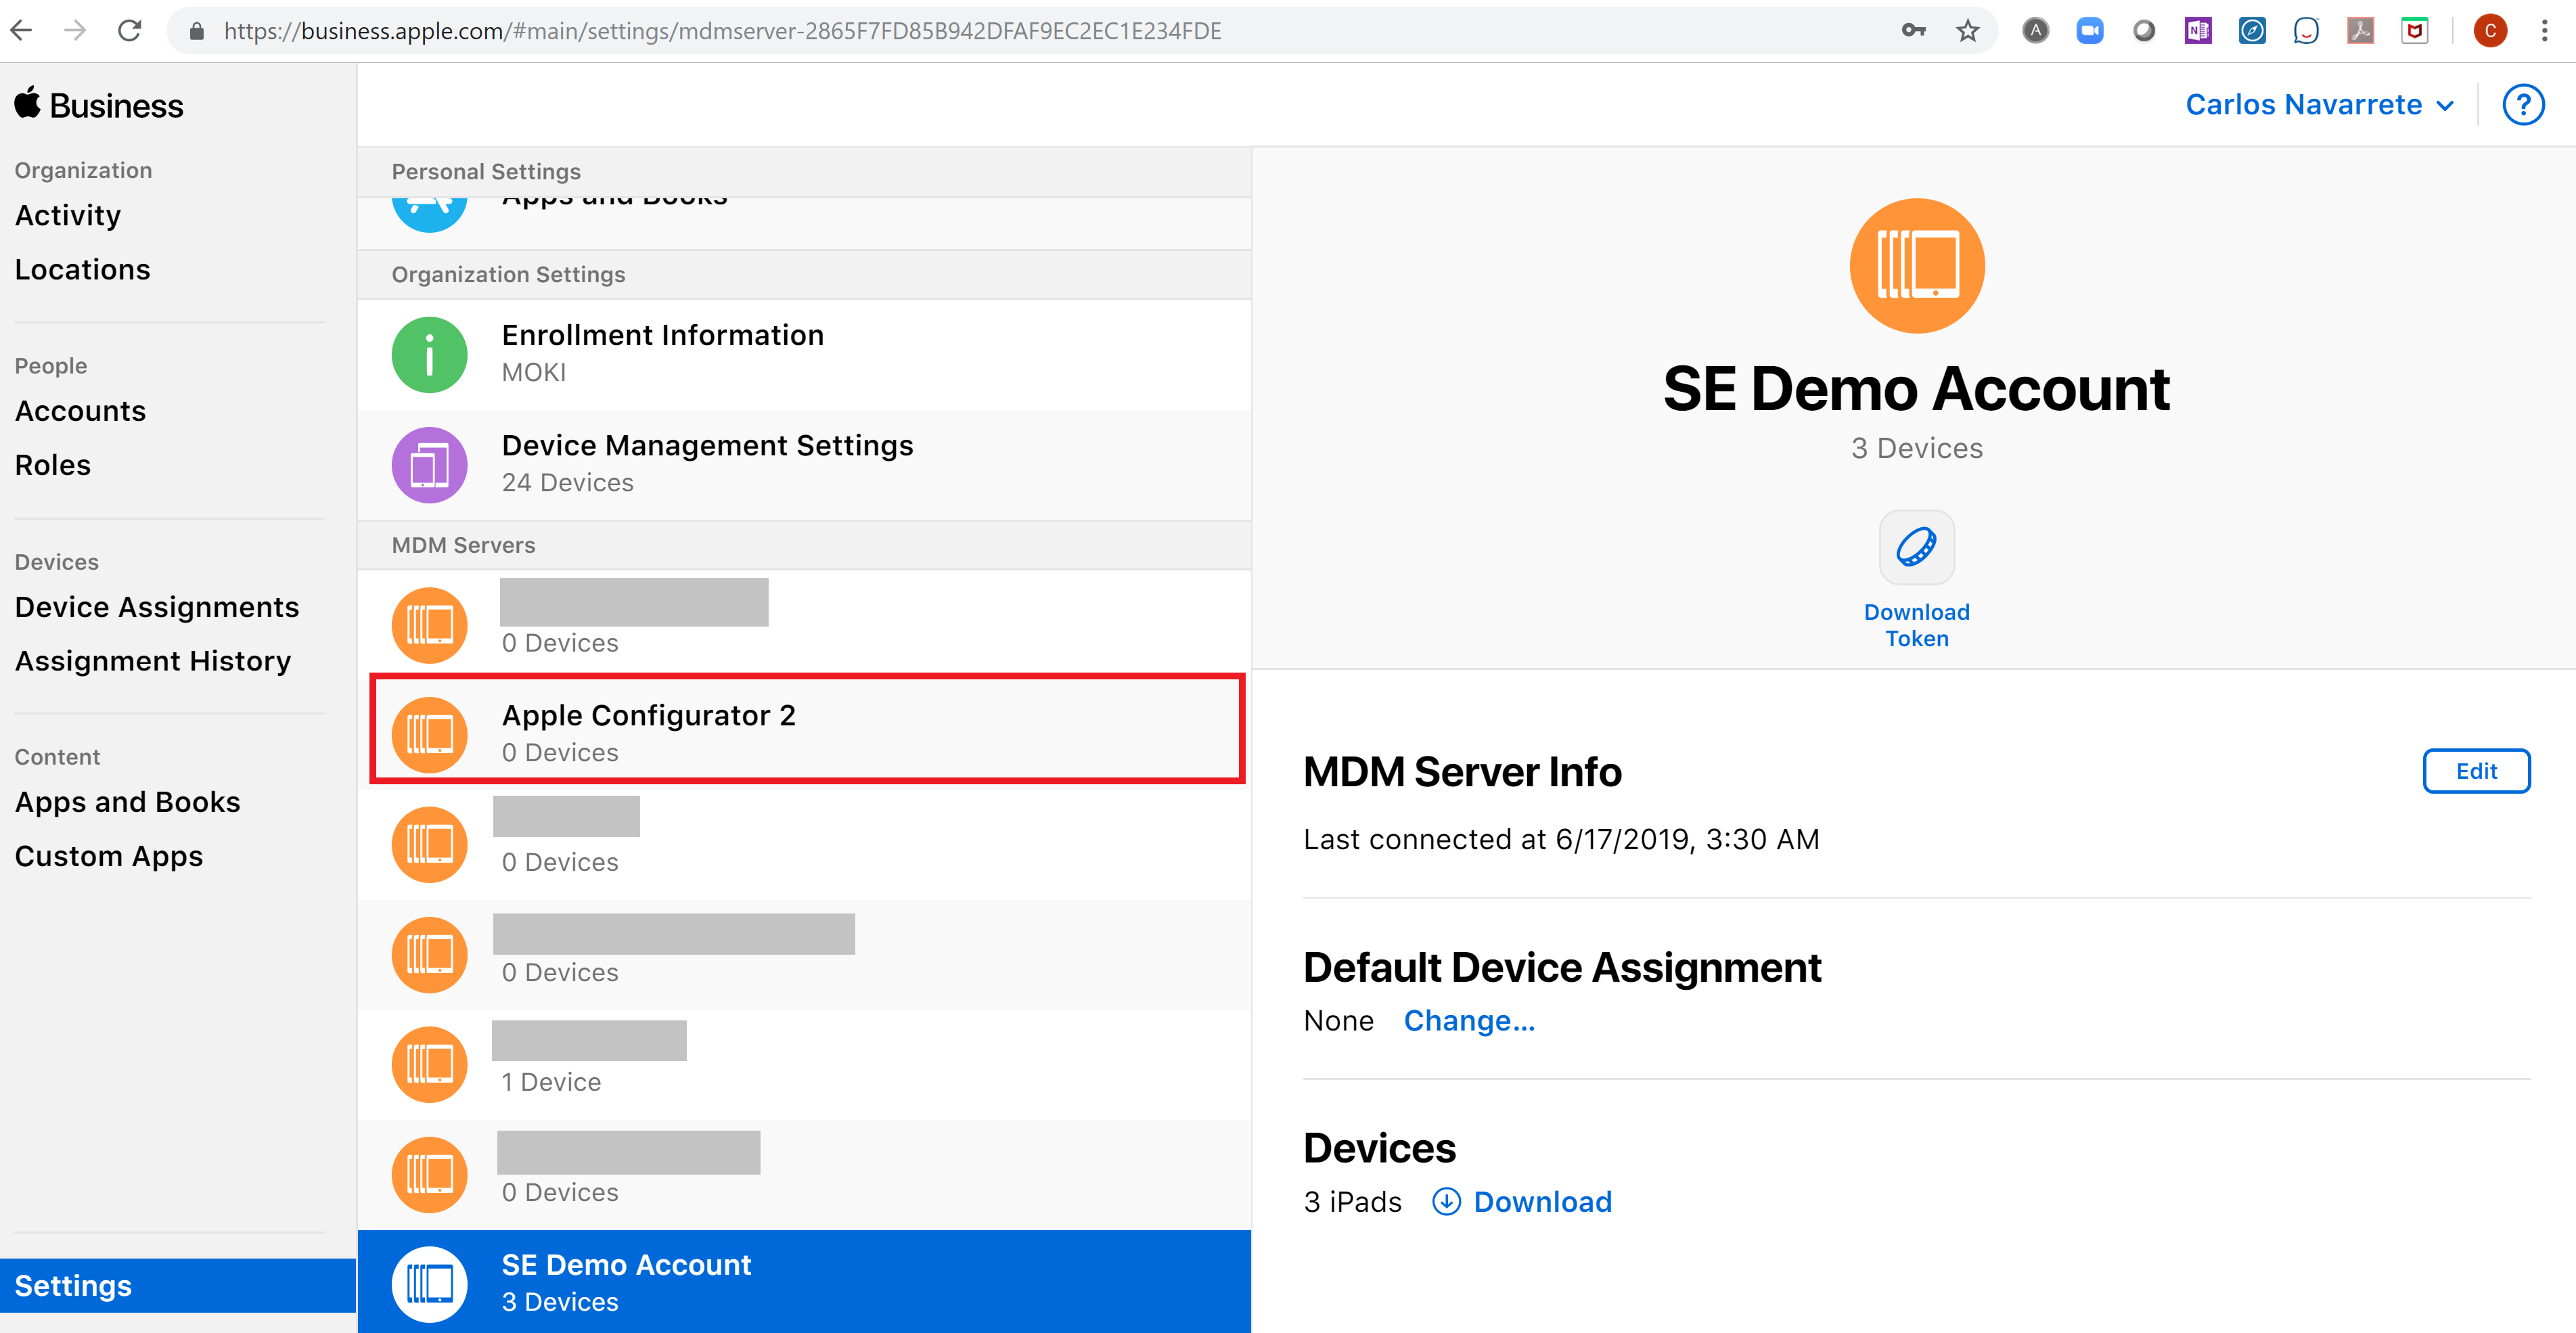Select Device Management Settings 24 Devices
This screenshot has height=1333, width=2576.
804,465
